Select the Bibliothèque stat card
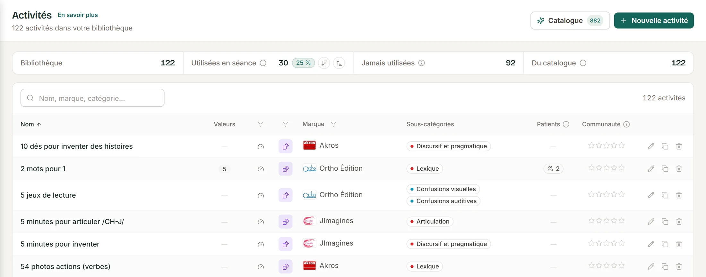Viewport: 706px width, 277px height. (x=98, y=63)
